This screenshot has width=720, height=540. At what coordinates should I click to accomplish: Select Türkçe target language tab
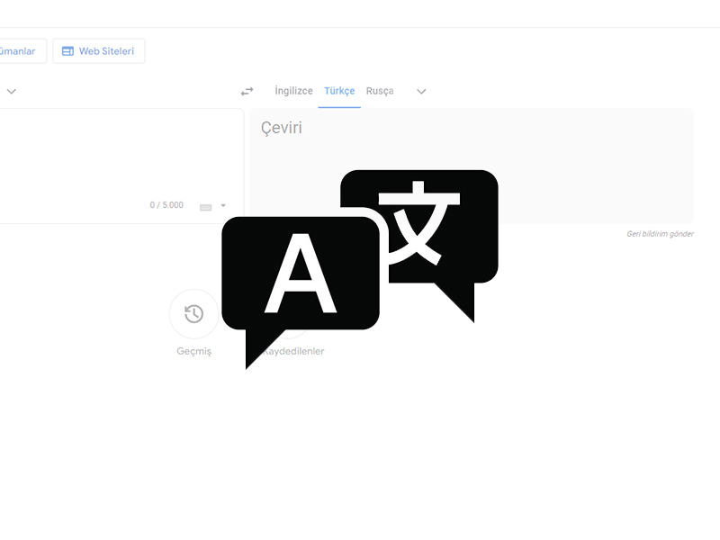point(339,91)
